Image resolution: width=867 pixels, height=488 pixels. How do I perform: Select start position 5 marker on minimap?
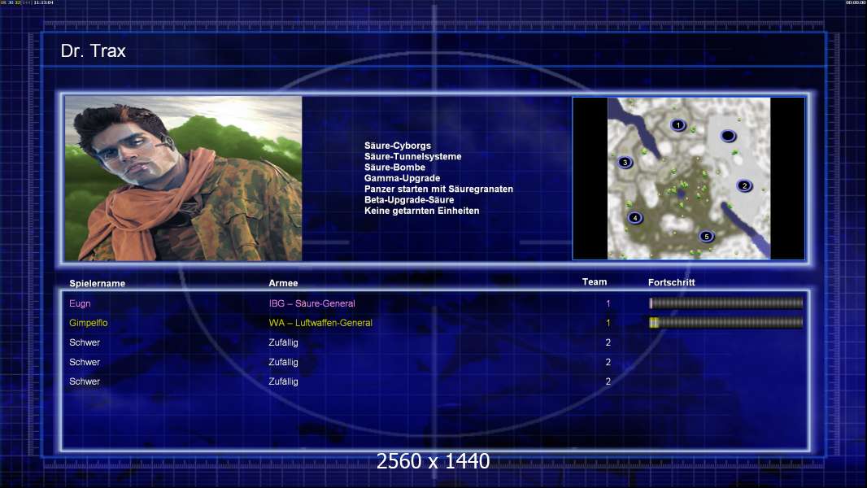coord(706,237)
